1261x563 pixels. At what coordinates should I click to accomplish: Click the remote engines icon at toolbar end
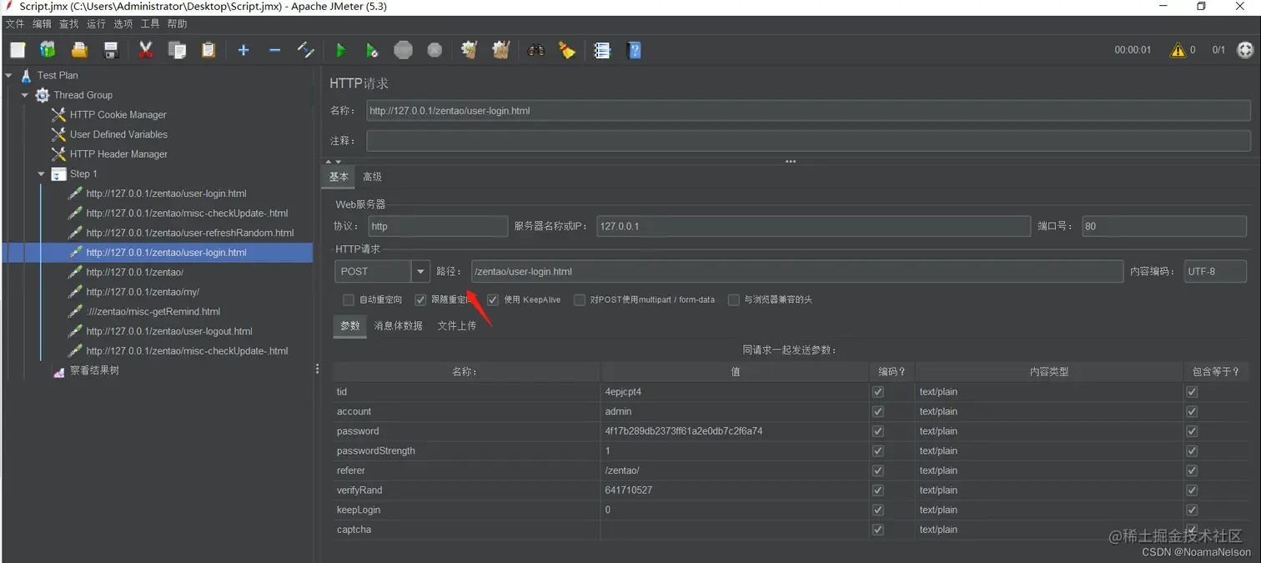[x=1244, y=50]
